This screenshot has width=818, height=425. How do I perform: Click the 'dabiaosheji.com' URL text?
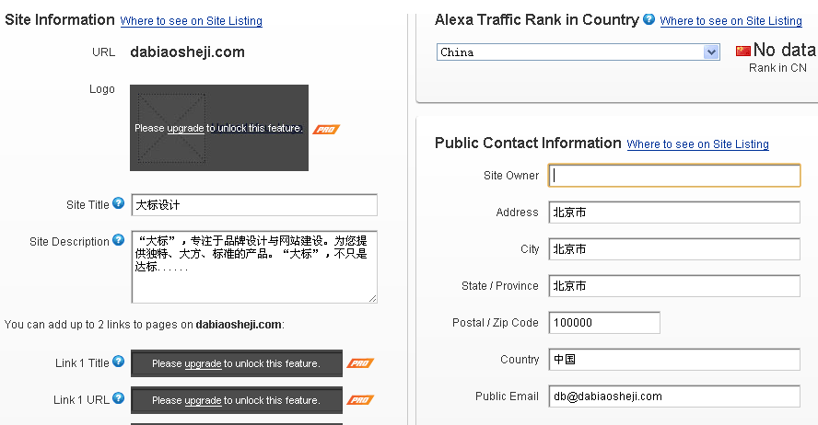[187, 52]
